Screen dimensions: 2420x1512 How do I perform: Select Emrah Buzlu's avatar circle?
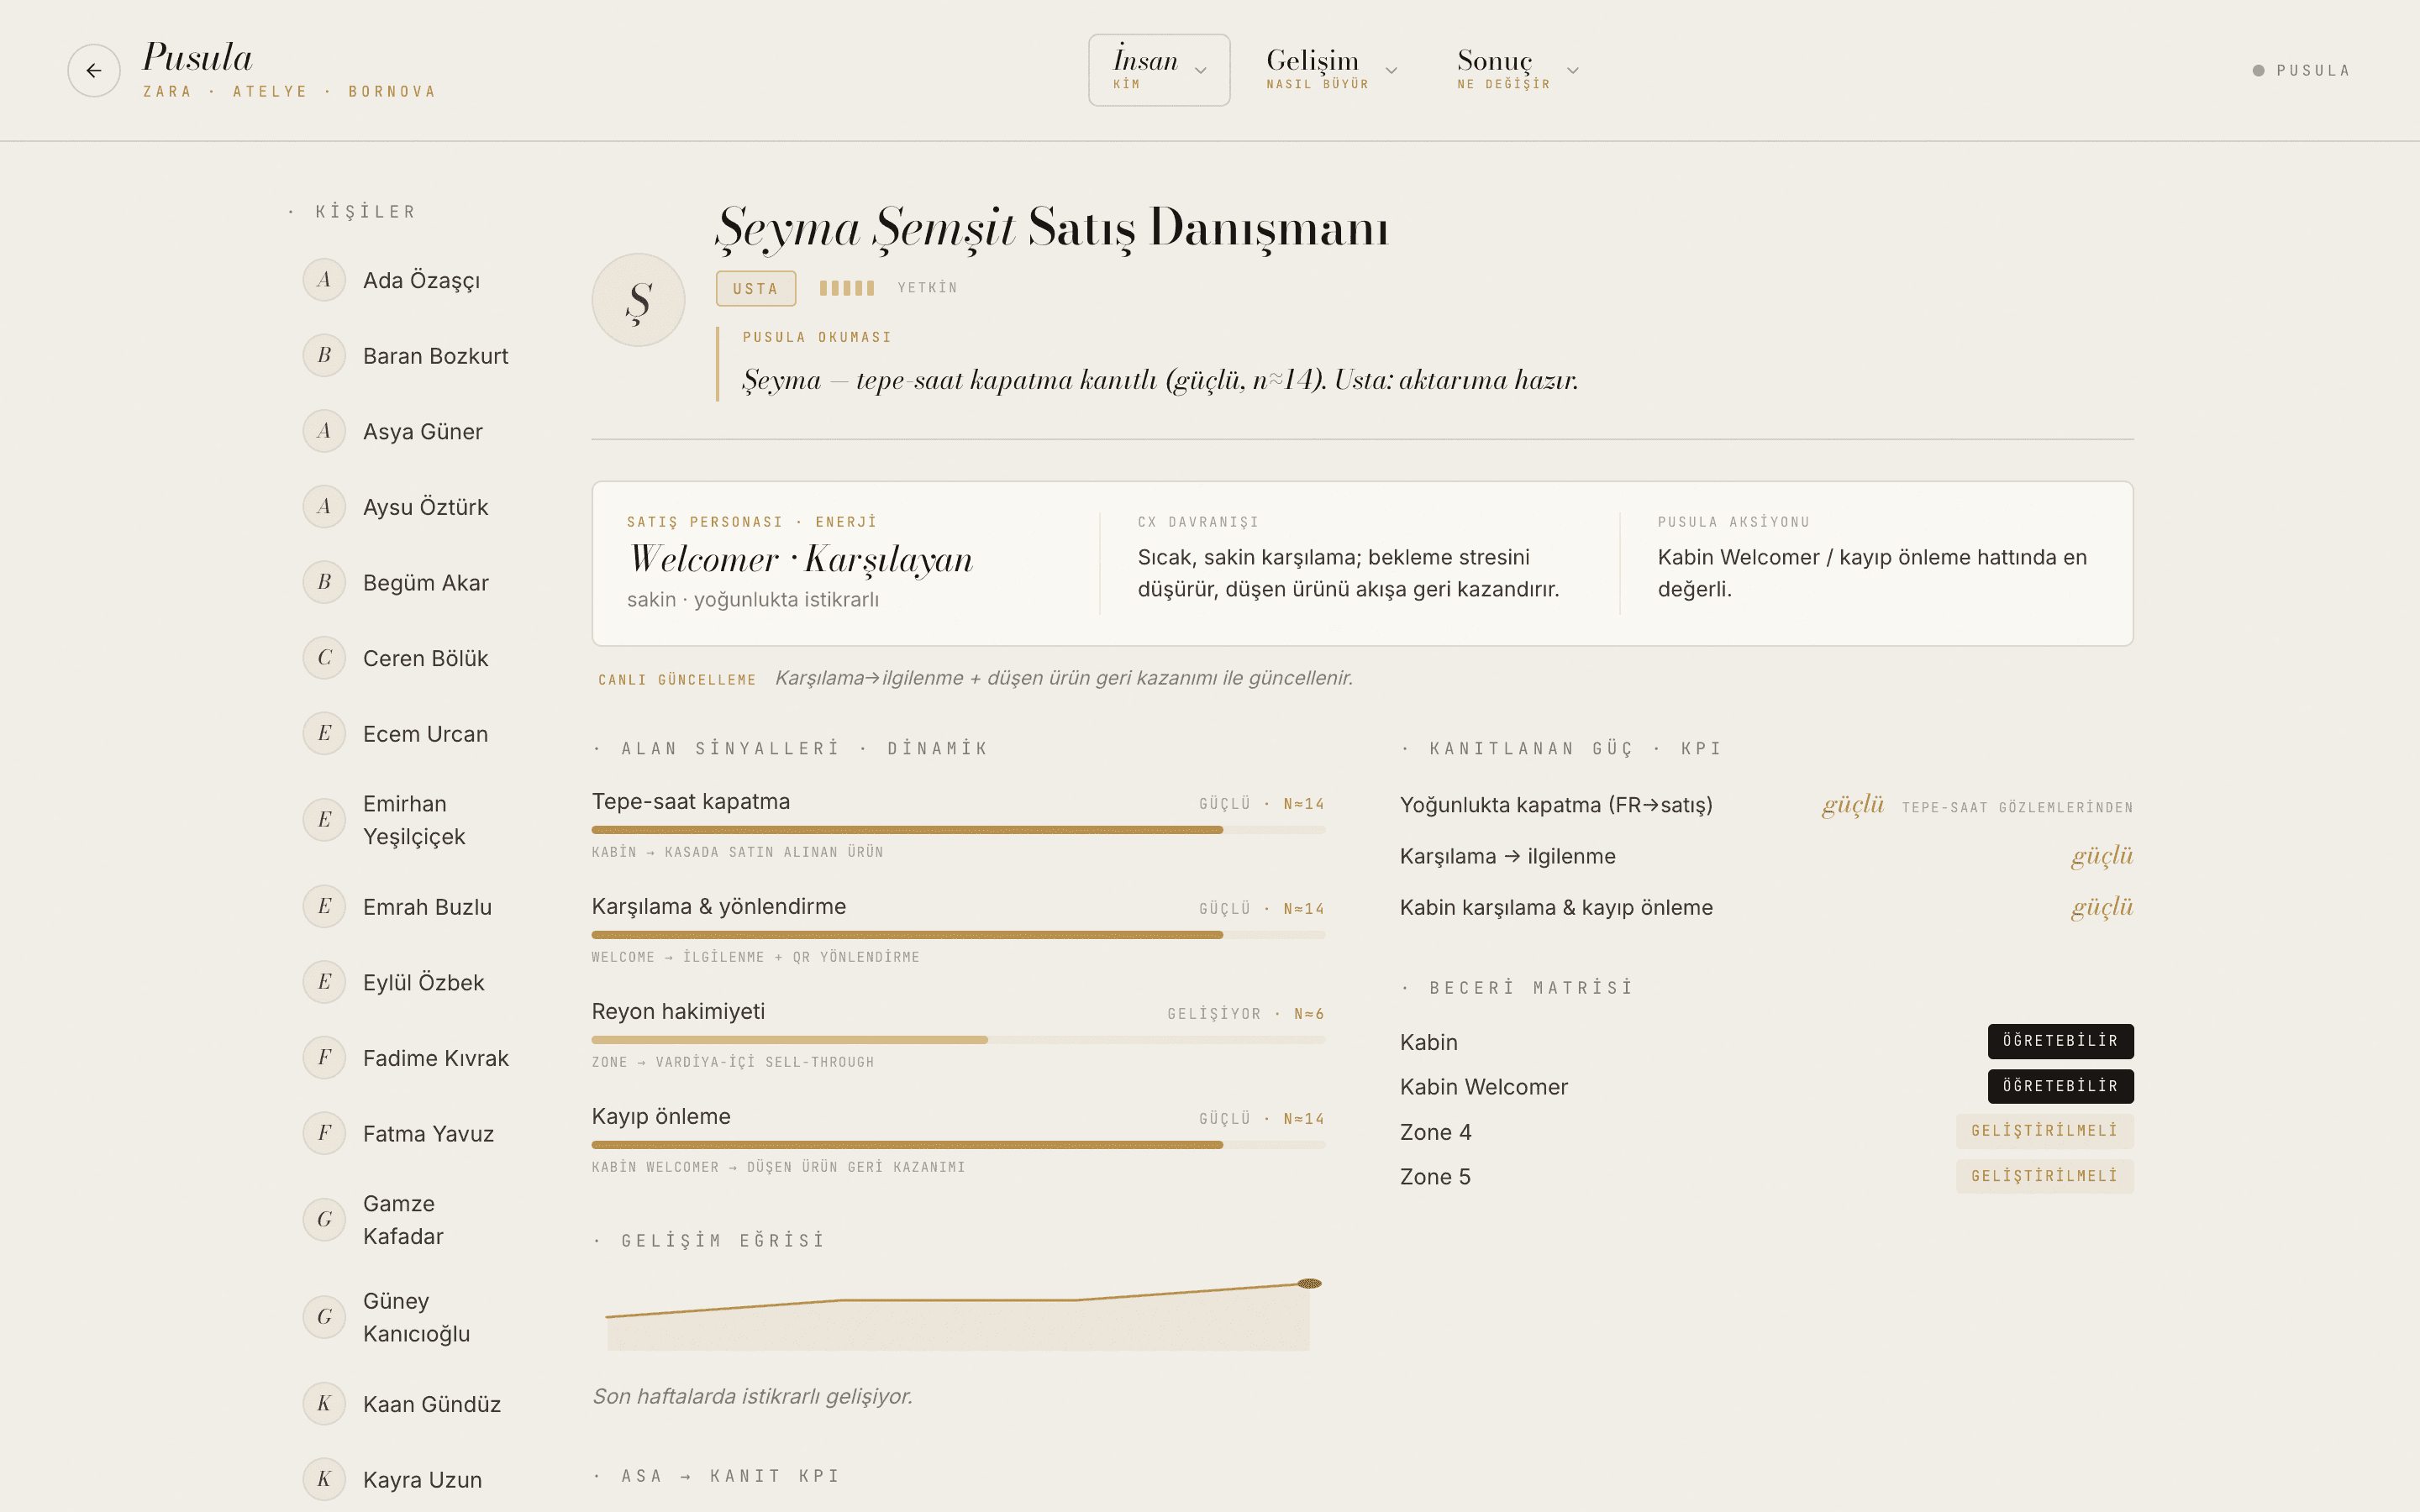point(324,907)
